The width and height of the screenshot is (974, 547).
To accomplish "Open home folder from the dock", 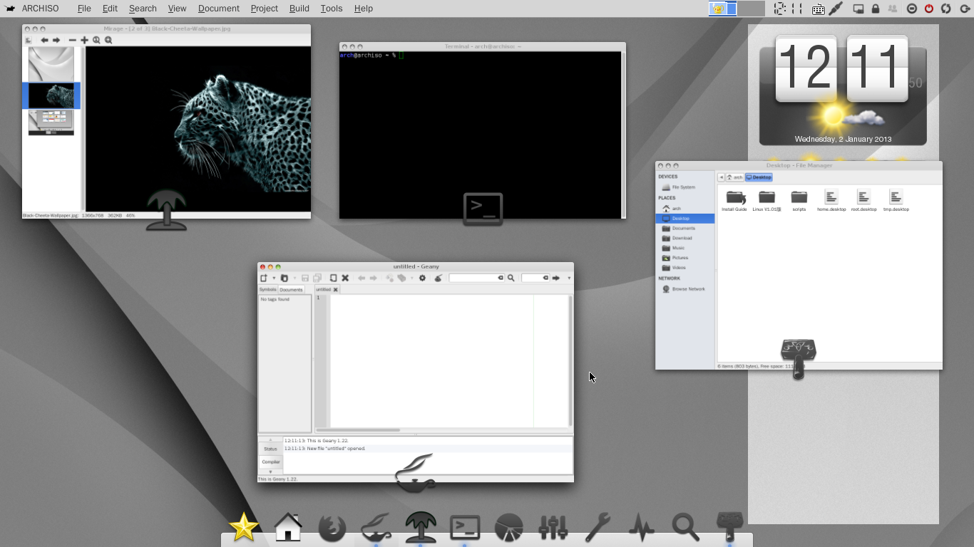I will tap(288, 528).
